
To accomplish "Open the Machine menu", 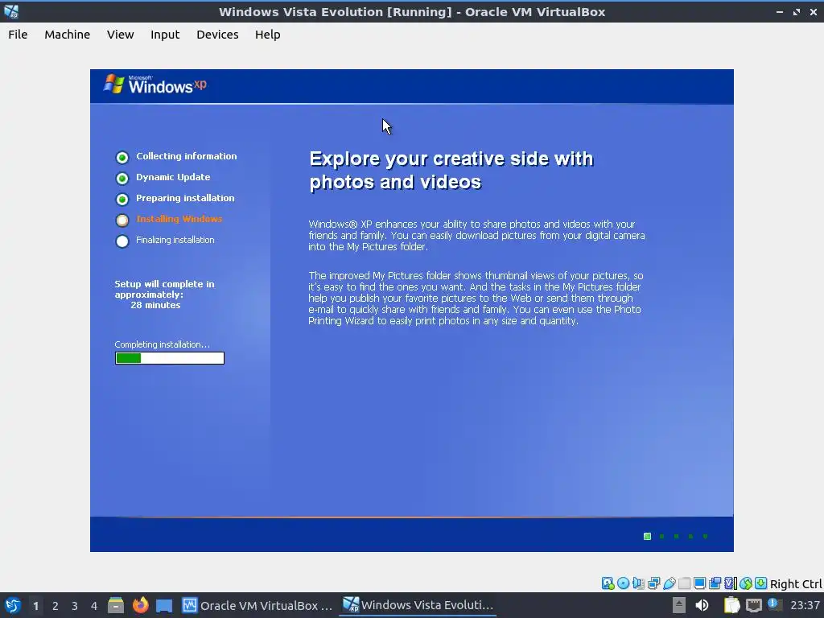I will click(68, 35).
